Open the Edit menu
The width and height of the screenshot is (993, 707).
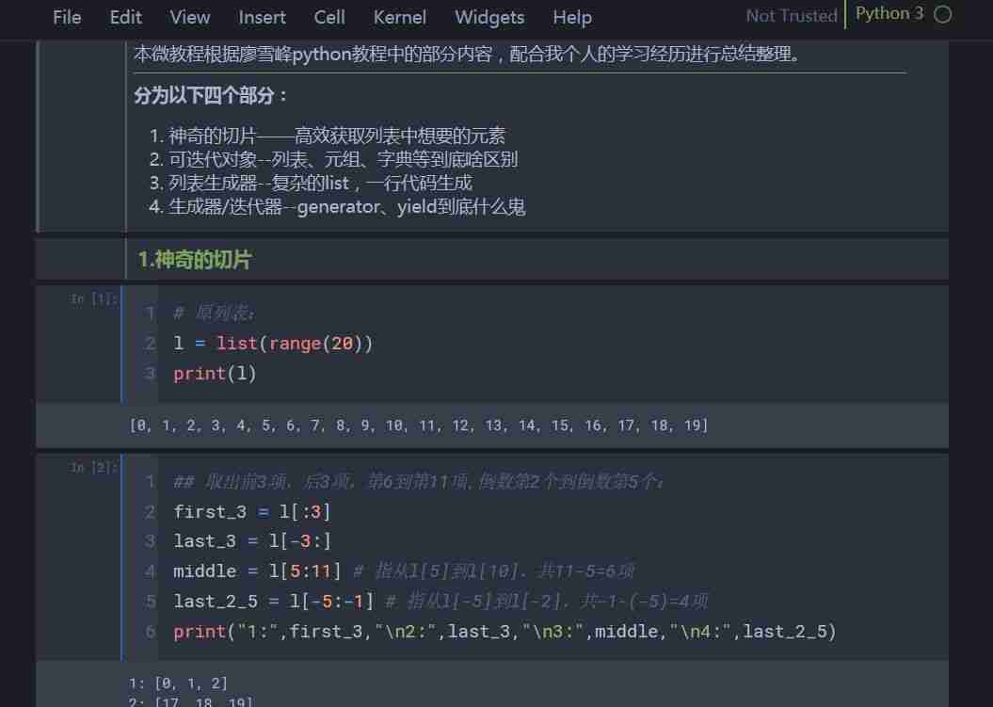125,17
